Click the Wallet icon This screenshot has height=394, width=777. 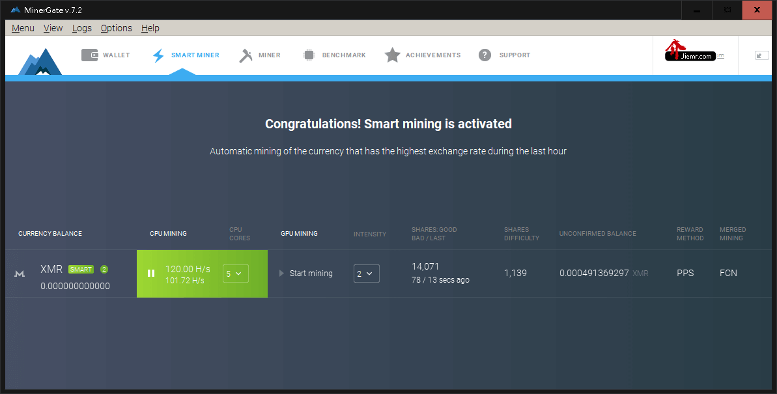pyautogui.click(x=90, y=55)
